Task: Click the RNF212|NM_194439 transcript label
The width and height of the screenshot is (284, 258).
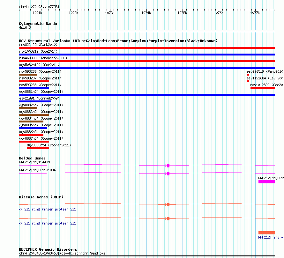Action: pyautogui.click(x=34, y=162)
